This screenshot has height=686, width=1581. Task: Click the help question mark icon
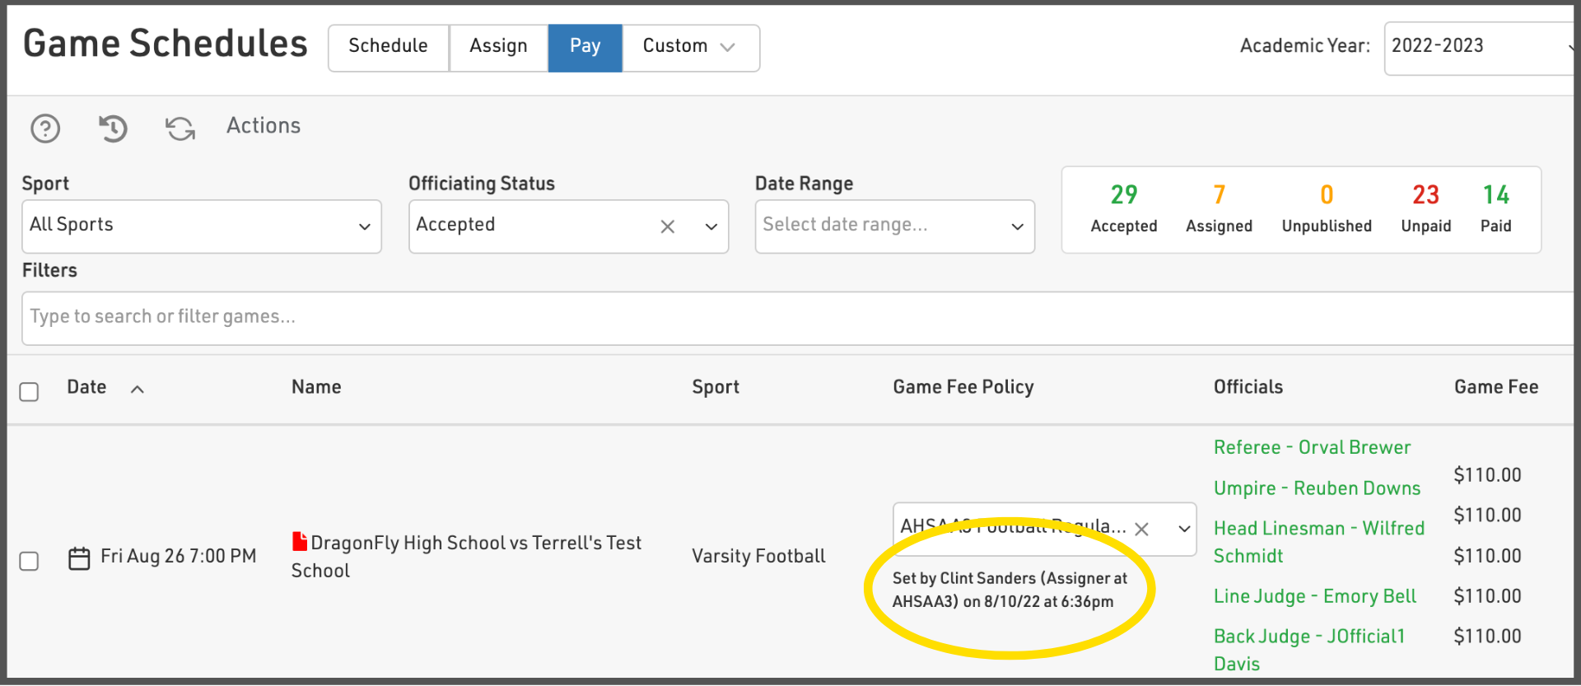(45, 128)
